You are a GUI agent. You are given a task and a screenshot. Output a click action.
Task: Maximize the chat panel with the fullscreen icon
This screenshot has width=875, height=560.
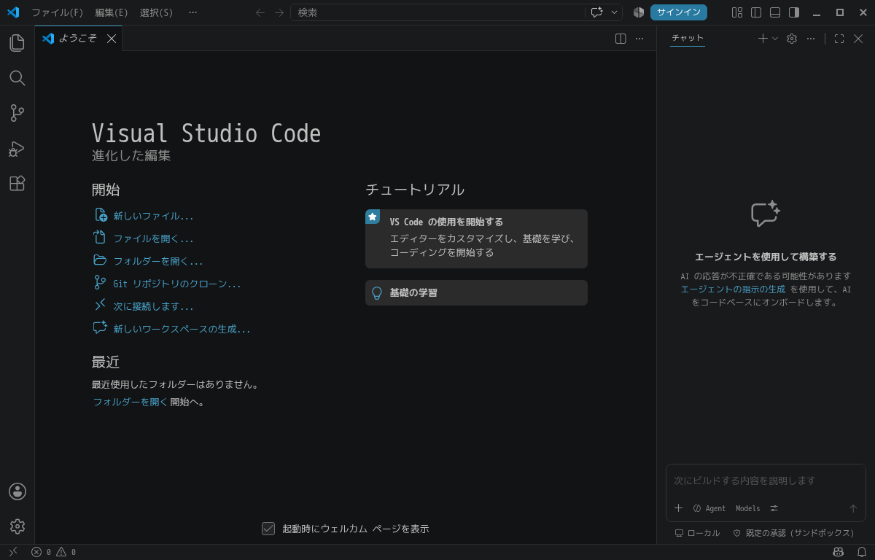[839, 39]
